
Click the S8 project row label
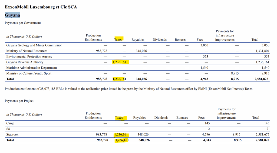(8, 129)
